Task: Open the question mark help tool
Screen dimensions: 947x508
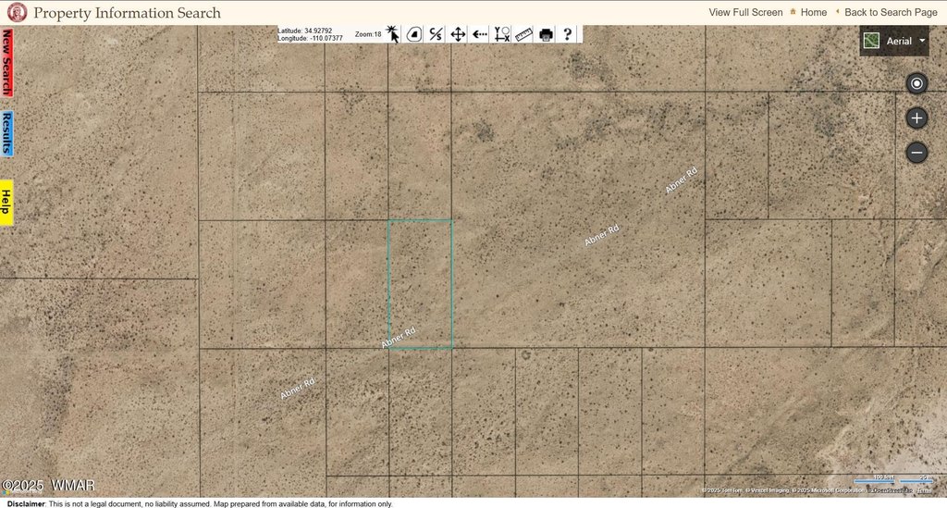Action: [x=568, y=34]
